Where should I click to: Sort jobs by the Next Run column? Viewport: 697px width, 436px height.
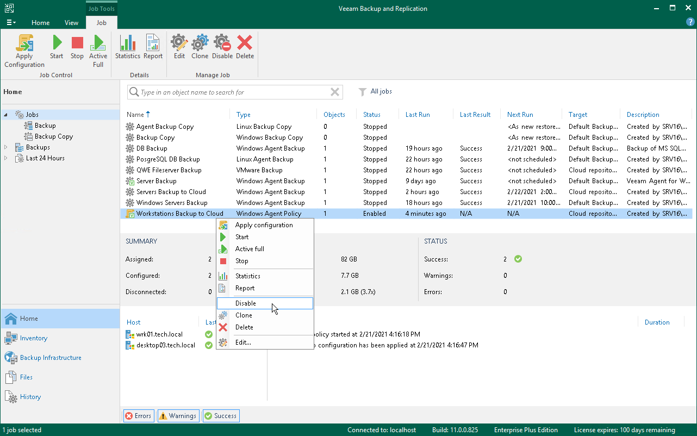pos(520,115)
